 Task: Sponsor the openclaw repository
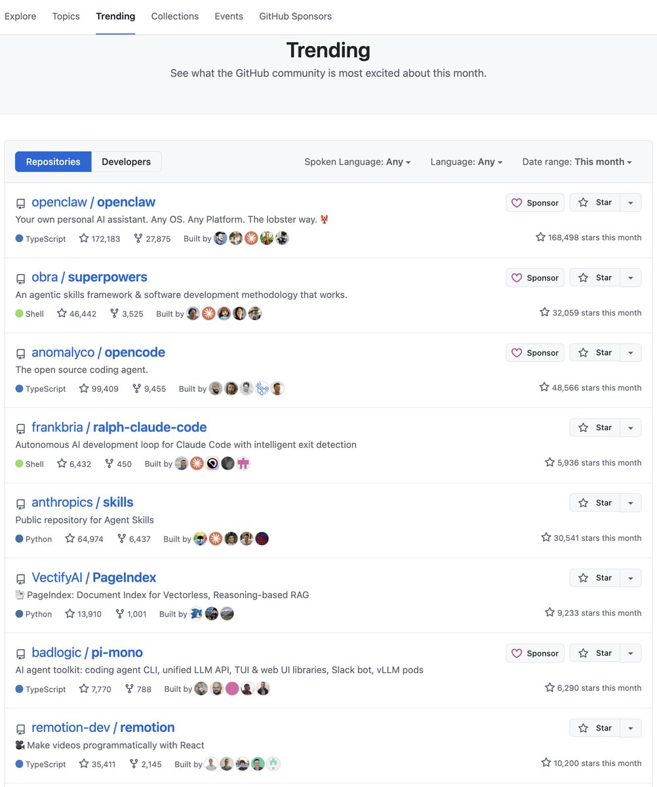coord(535,203)
